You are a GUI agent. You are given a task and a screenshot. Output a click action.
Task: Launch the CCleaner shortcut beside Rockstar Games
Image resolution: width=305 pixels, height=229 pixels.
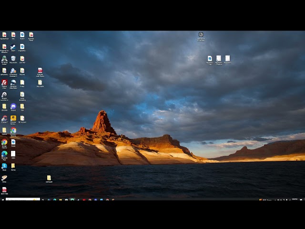coord(4,119)
